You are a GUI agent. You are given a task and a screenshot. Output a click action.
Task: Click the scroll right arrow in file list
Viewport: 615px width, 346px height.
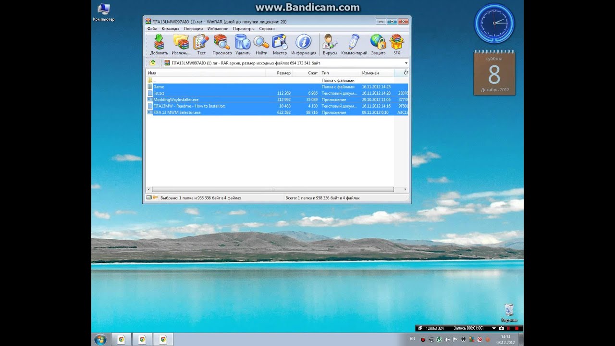pos(405,189)
